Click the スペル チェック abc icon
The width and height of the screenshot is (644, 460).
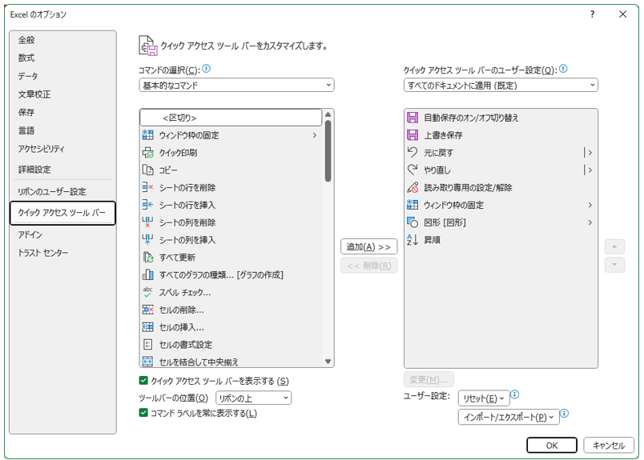point(148,292)
